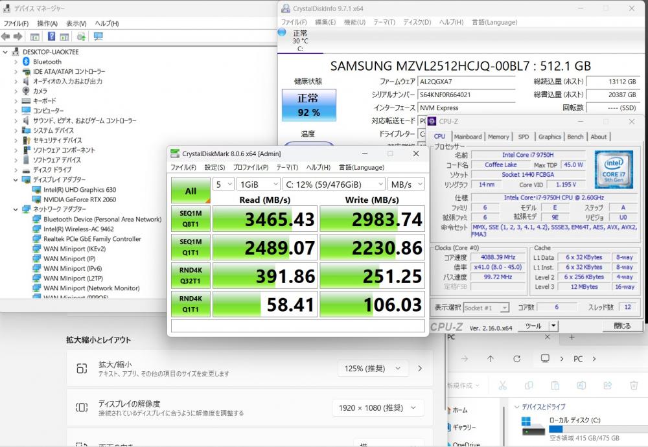Select Intel(R) UHD Graphics 630 entry
Image resolution: width=648 pixels, height=447 pixels.
click(80, 190)
